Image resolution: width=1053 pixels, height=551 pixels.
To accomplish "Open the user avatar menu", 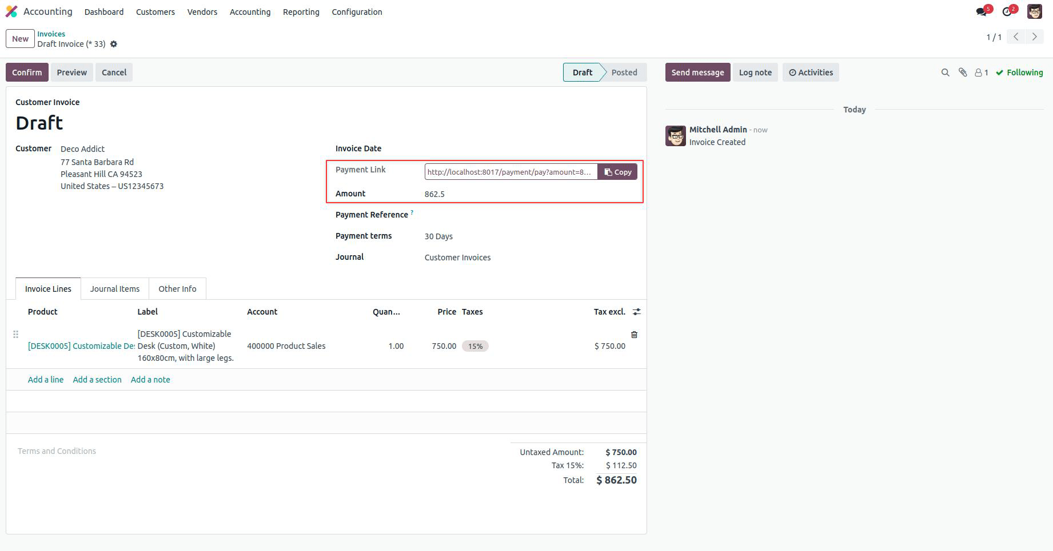I will pos(1034,11).
